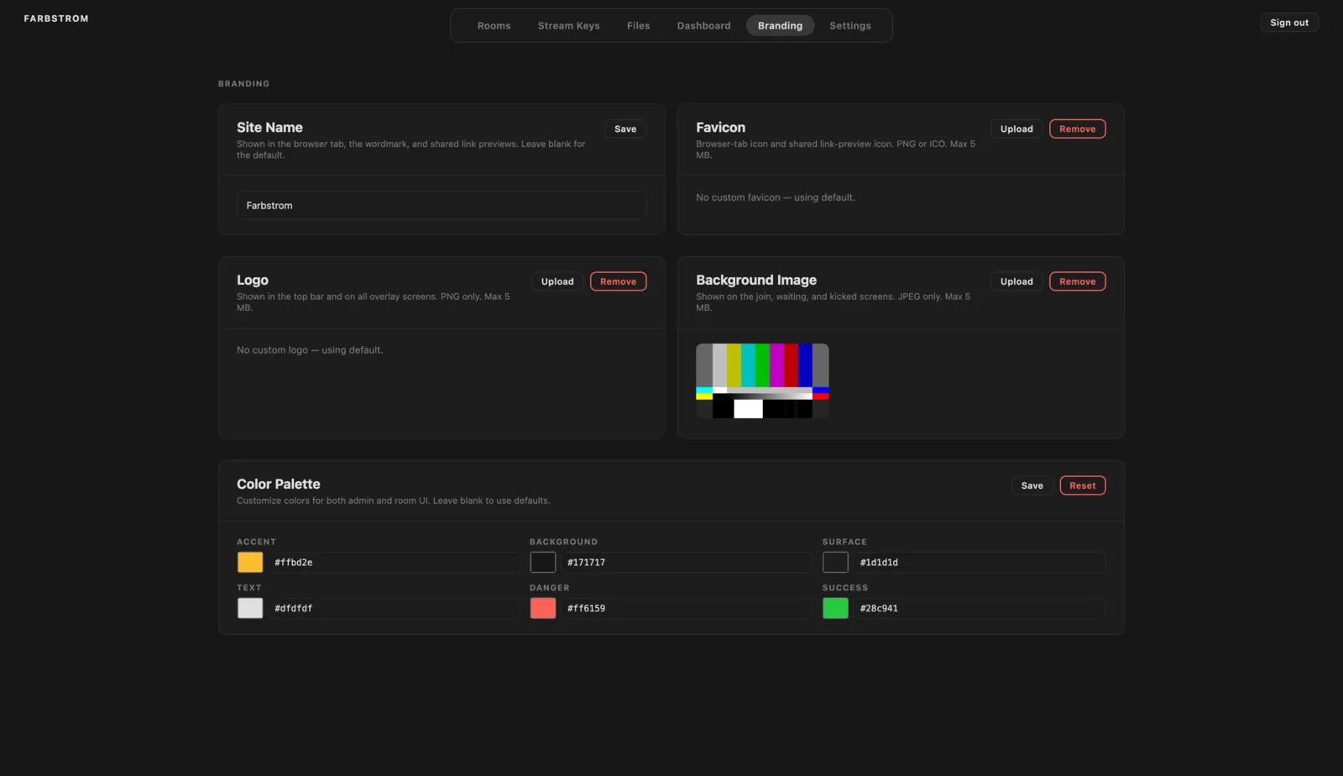Upload a Logo image
1343x776 pixels.
557,281
